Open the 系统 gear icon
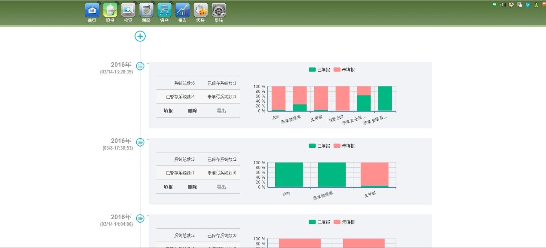The image size is (546, 248). (x=218, y=10)
